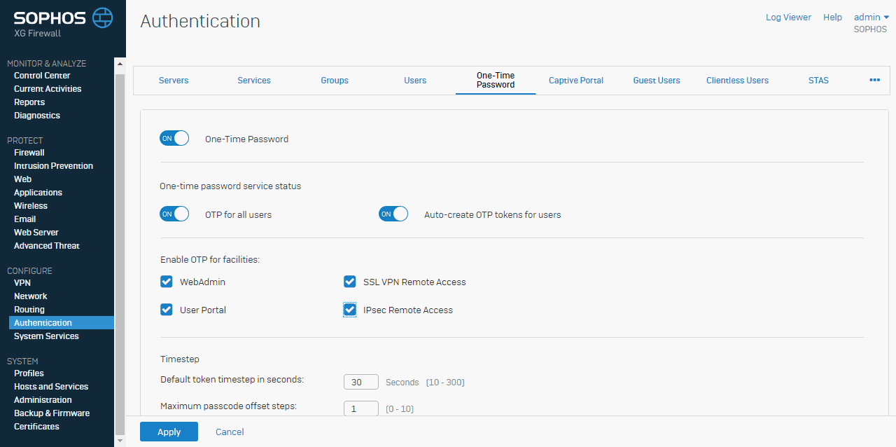Open Web Server in sidebar
The width and height of the screenshot is (896, 447).
[x=36, y=233]
